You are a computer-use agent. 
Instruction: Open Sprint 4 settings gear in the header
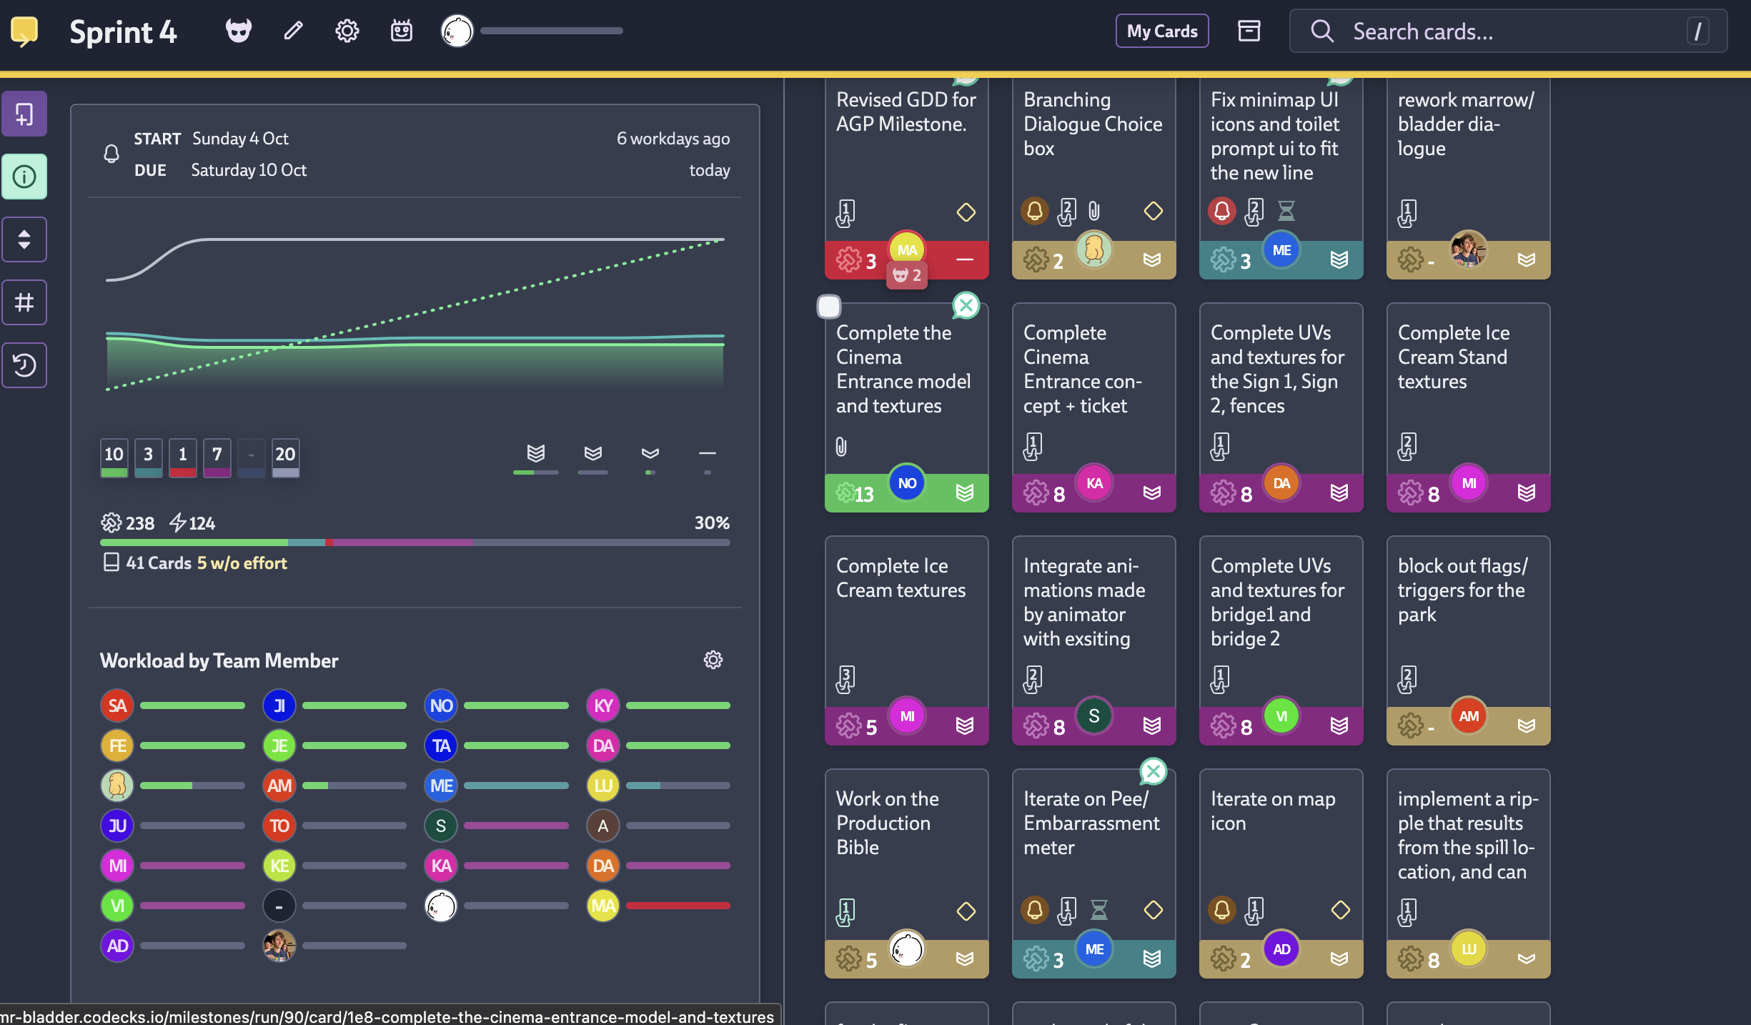(x=347, y=31)
